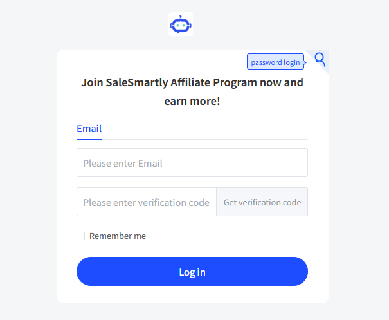Click the blue robot face icon
Image resolution: width=389 pixels, height=320 pixels.
coord(181,24)
